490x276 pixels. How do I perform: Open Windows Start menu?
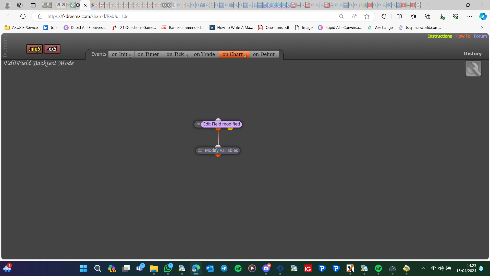(x=83, y=268)
